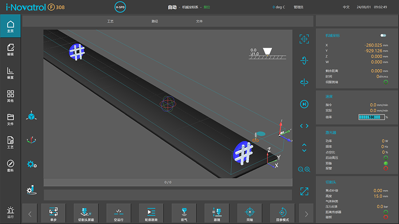Viewport: 399px width, 224px height.
Task: Adjust the 倍率 speed override bar
Action: (x=371, y=117)
